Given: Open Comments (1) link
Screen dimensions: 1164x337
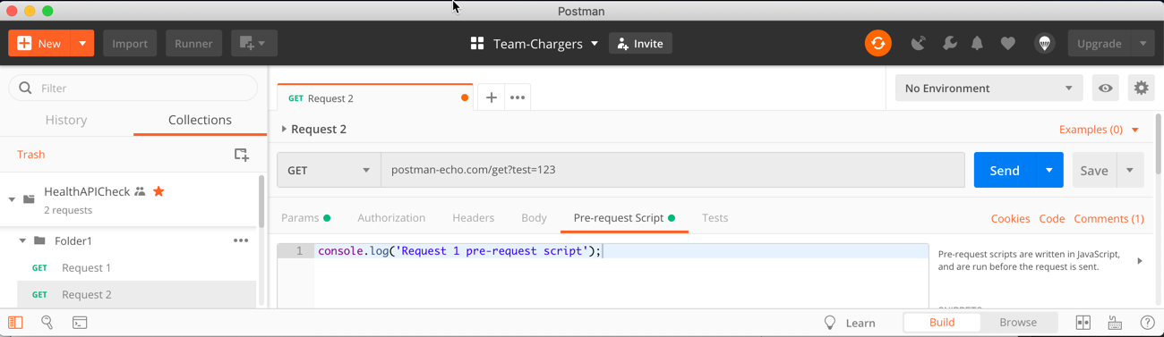Looking at the screenshot, I should 1108,218.
